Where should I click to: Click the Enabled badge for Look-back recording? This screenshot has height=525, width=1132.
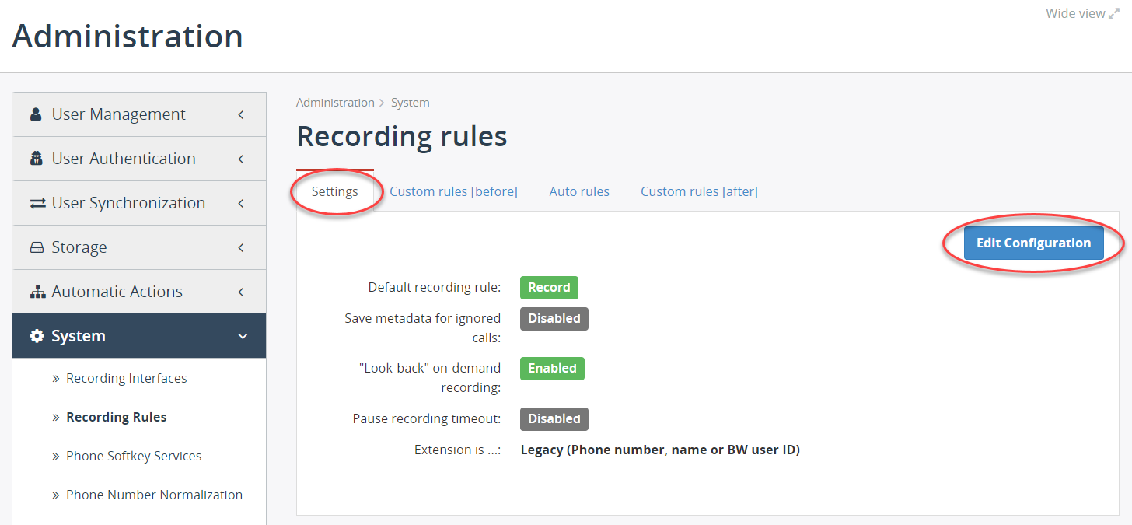(552, 368)
